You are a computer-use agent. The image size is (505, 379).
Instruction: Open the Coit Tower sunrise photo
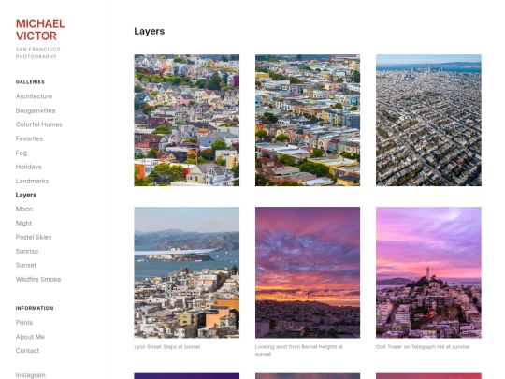pos(428,272)
